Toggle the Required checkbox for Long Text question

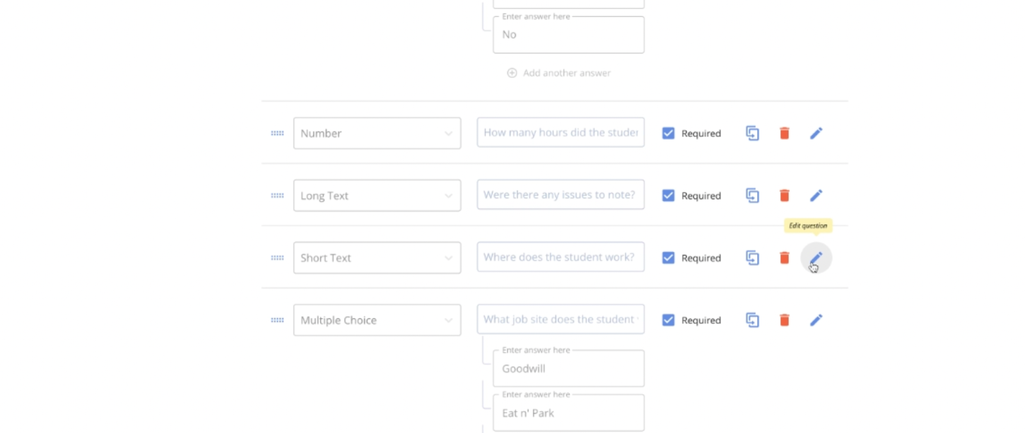(668, 195)
